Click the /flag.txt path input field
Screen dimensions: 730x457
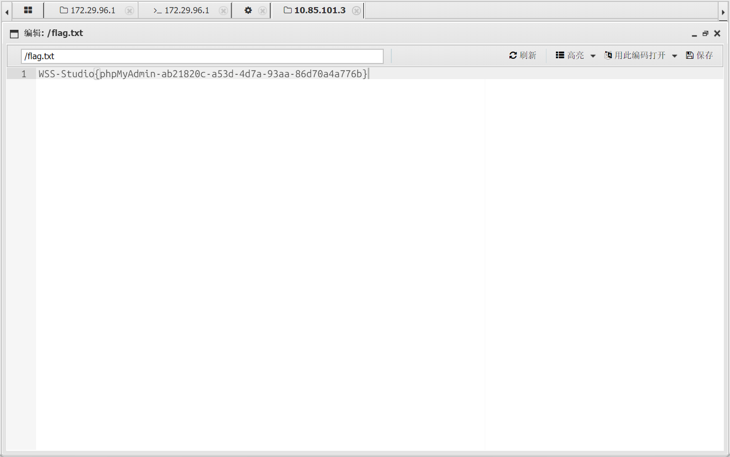point(202,56)
